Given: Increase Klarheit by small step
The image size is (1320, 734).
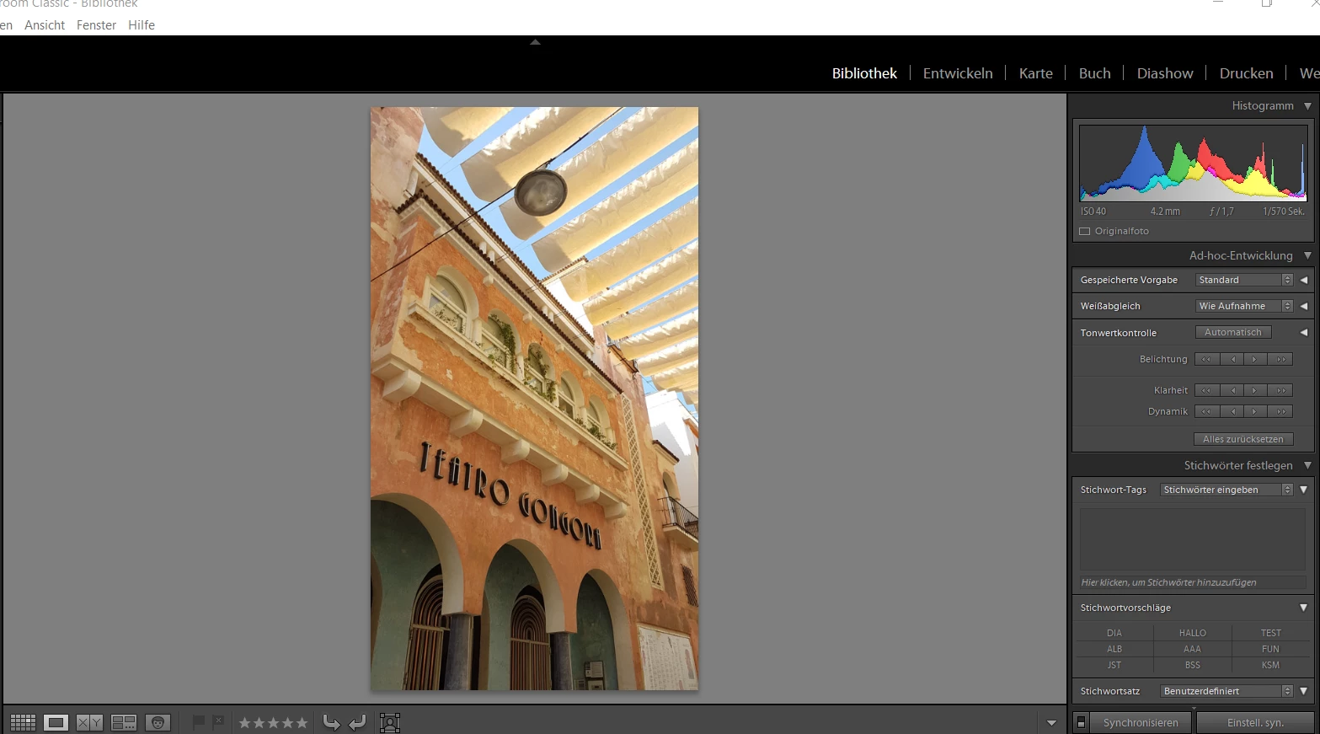Looking at the screenshot, I should pos(1255,390).
